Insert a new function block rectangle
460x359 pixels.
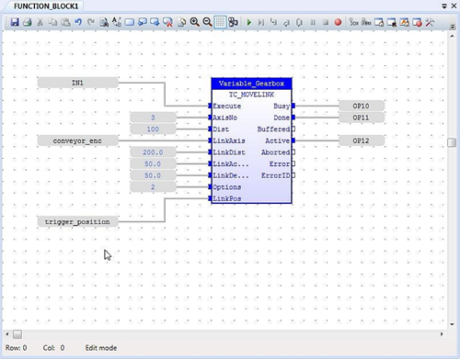(130, 22)
